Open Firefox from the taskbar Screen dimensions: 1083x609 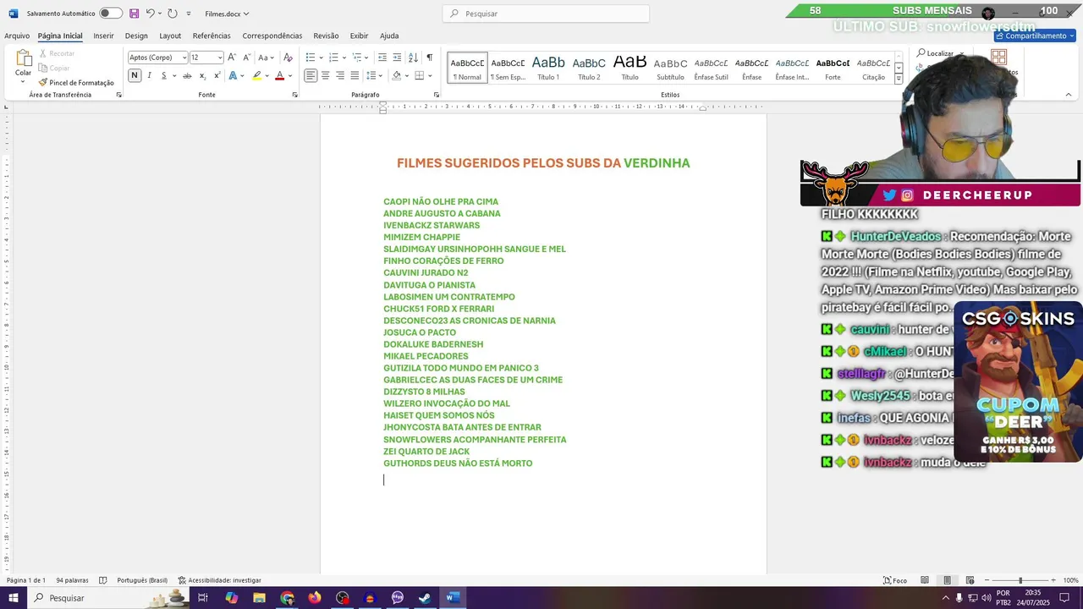315,598
